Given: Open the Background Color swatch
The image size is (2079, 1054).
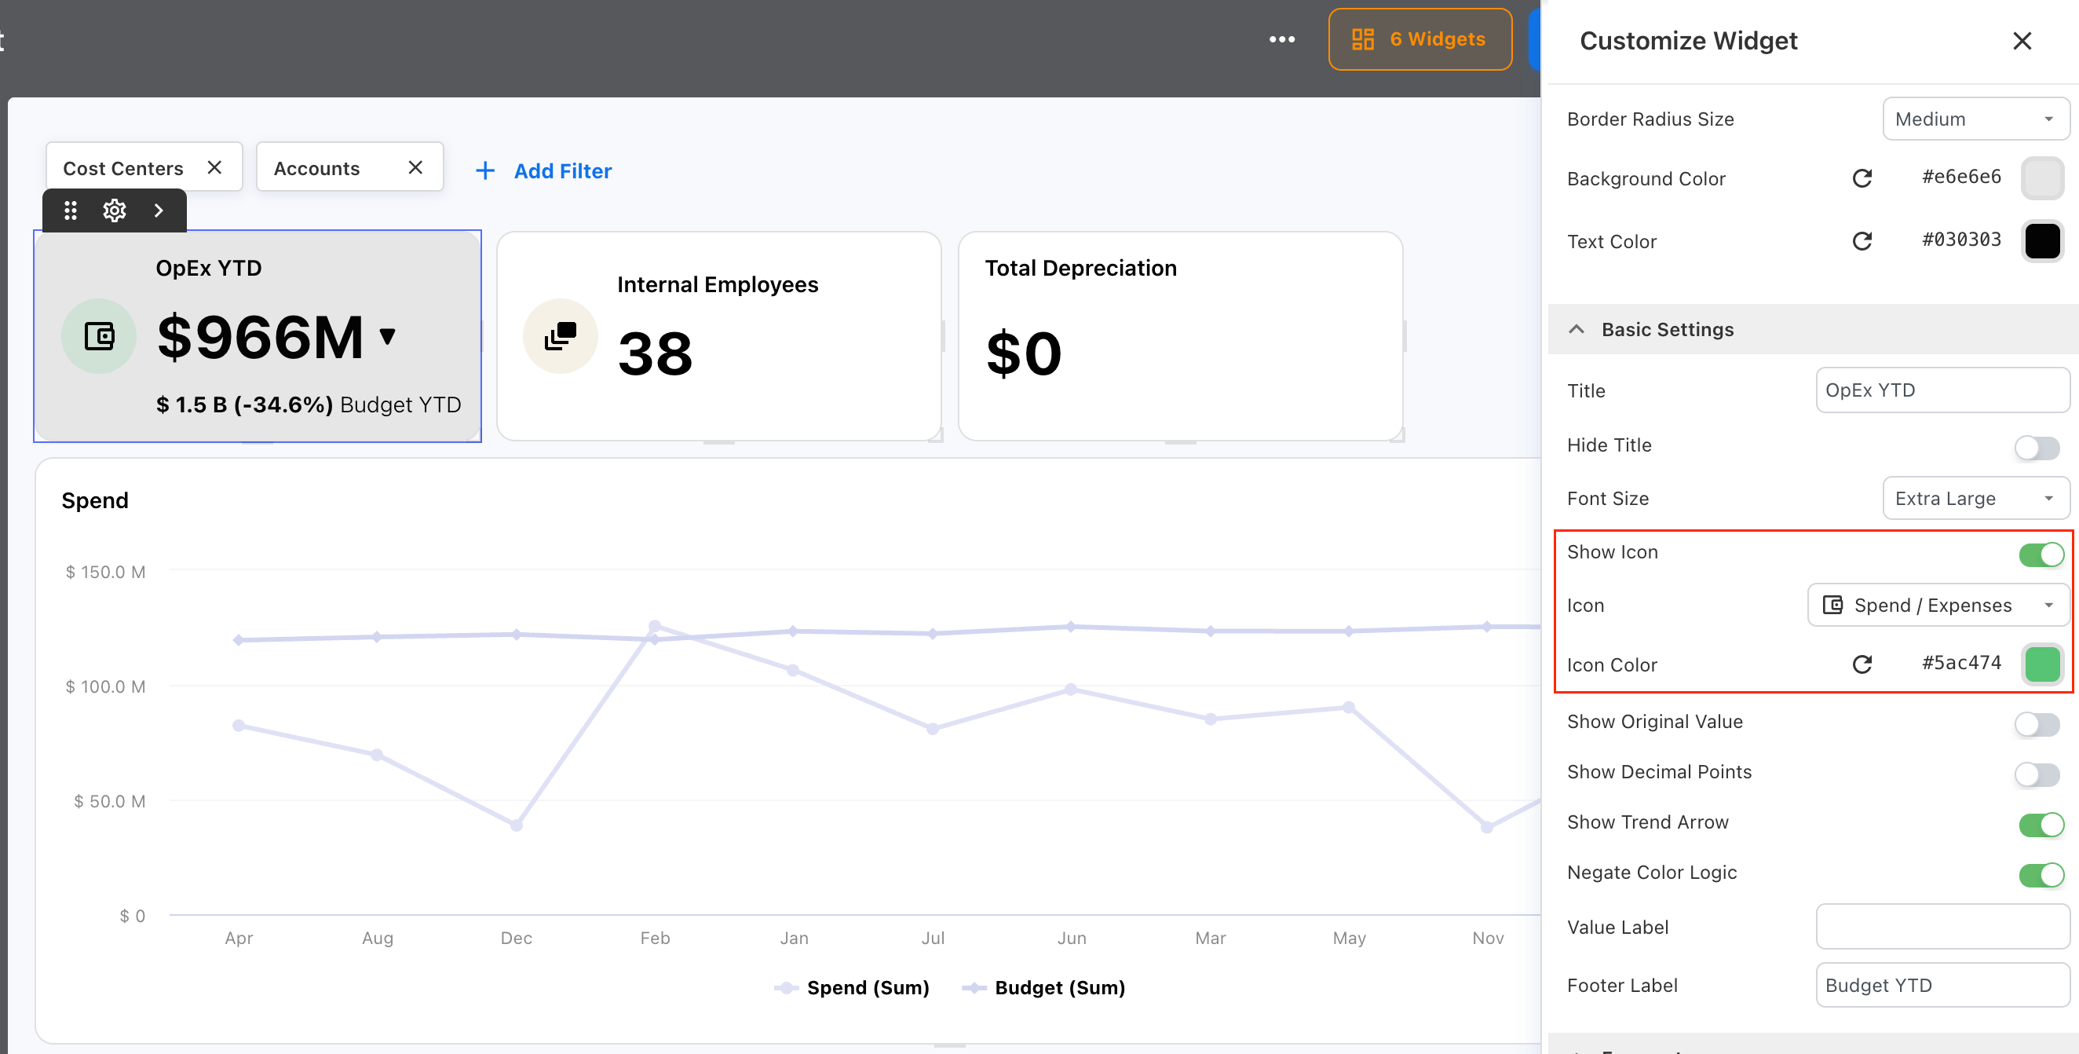Looking at the screenshot, I should tap(2042, 177).
